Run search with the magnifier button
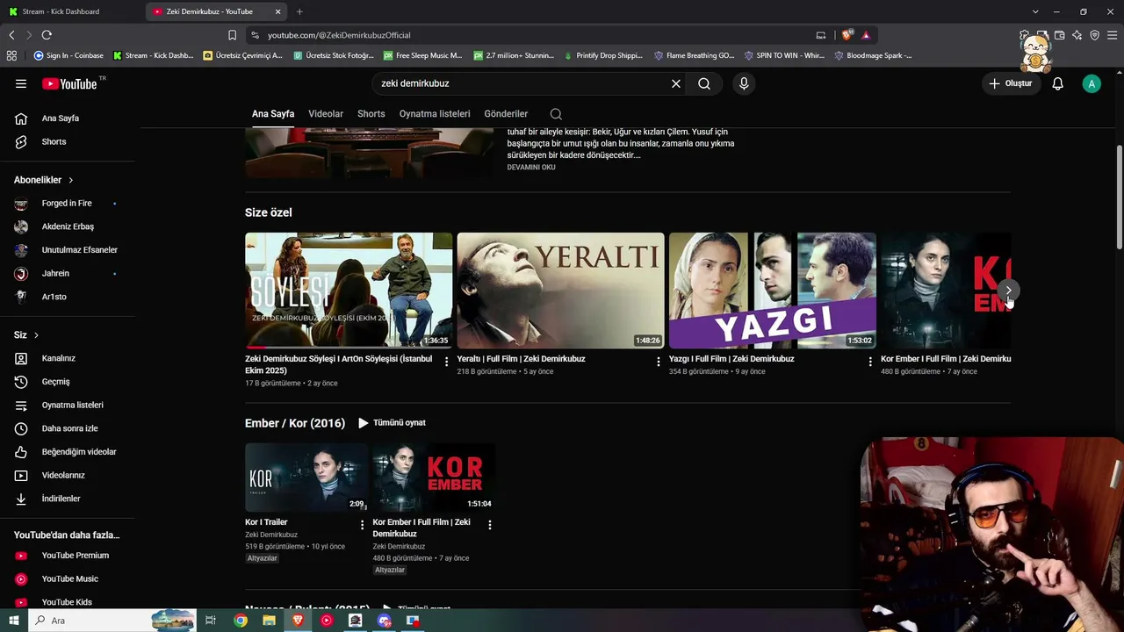This screenshot has width=1124, height=632. pyautogui.click(x=704, y=83)
